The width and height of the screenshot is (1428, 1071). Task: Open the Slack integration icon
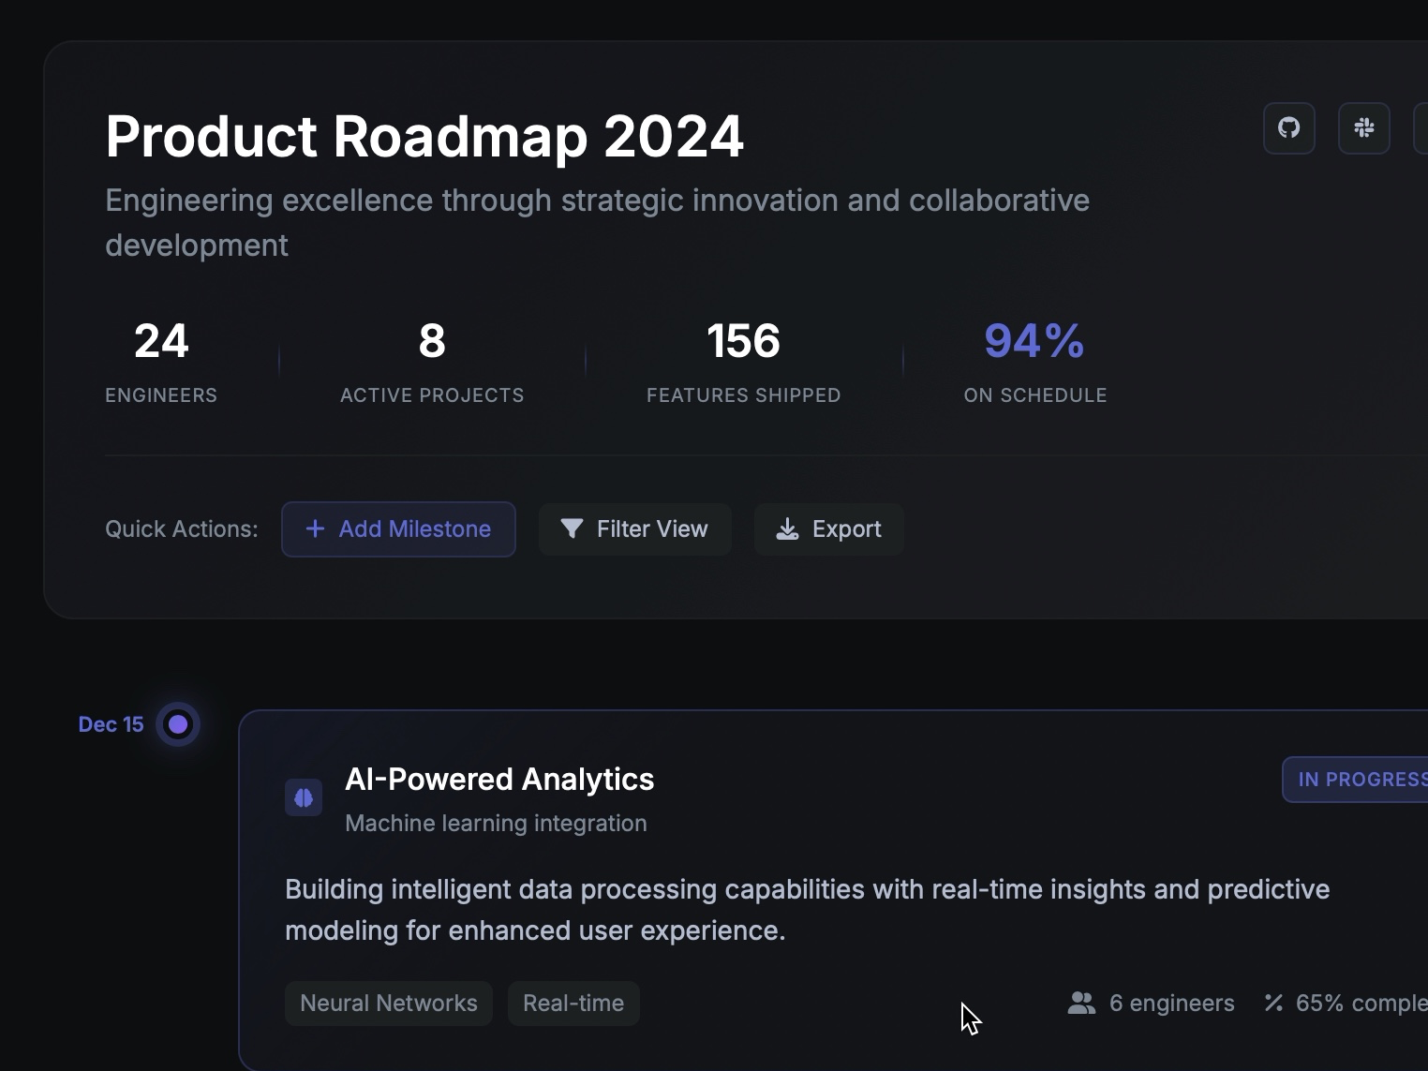(x=1364, y=128)
